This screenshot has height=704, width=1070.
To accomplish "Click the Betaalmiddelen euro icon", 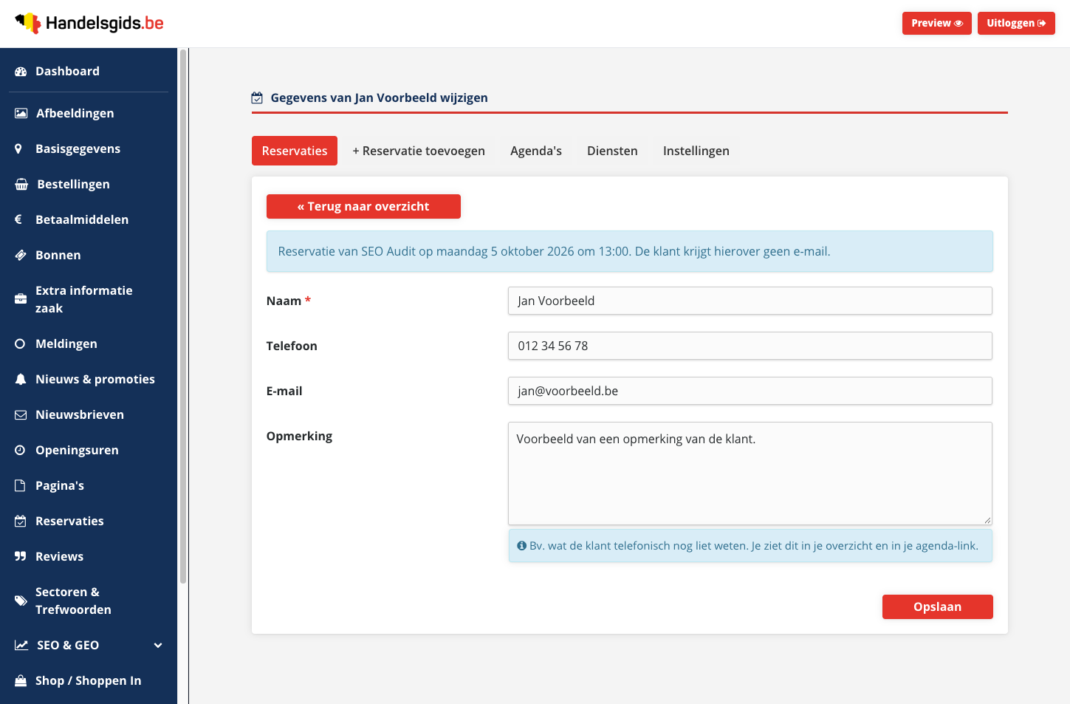I will pos(18,219).
